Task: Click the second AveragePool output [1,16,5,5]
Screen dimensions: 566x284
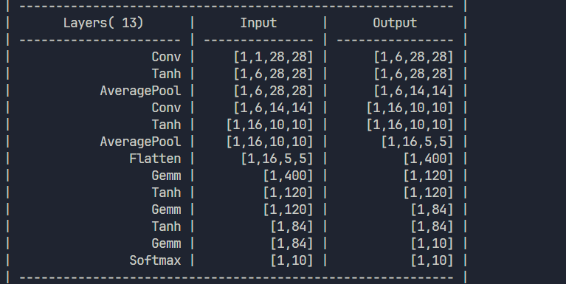Action: 417,142
